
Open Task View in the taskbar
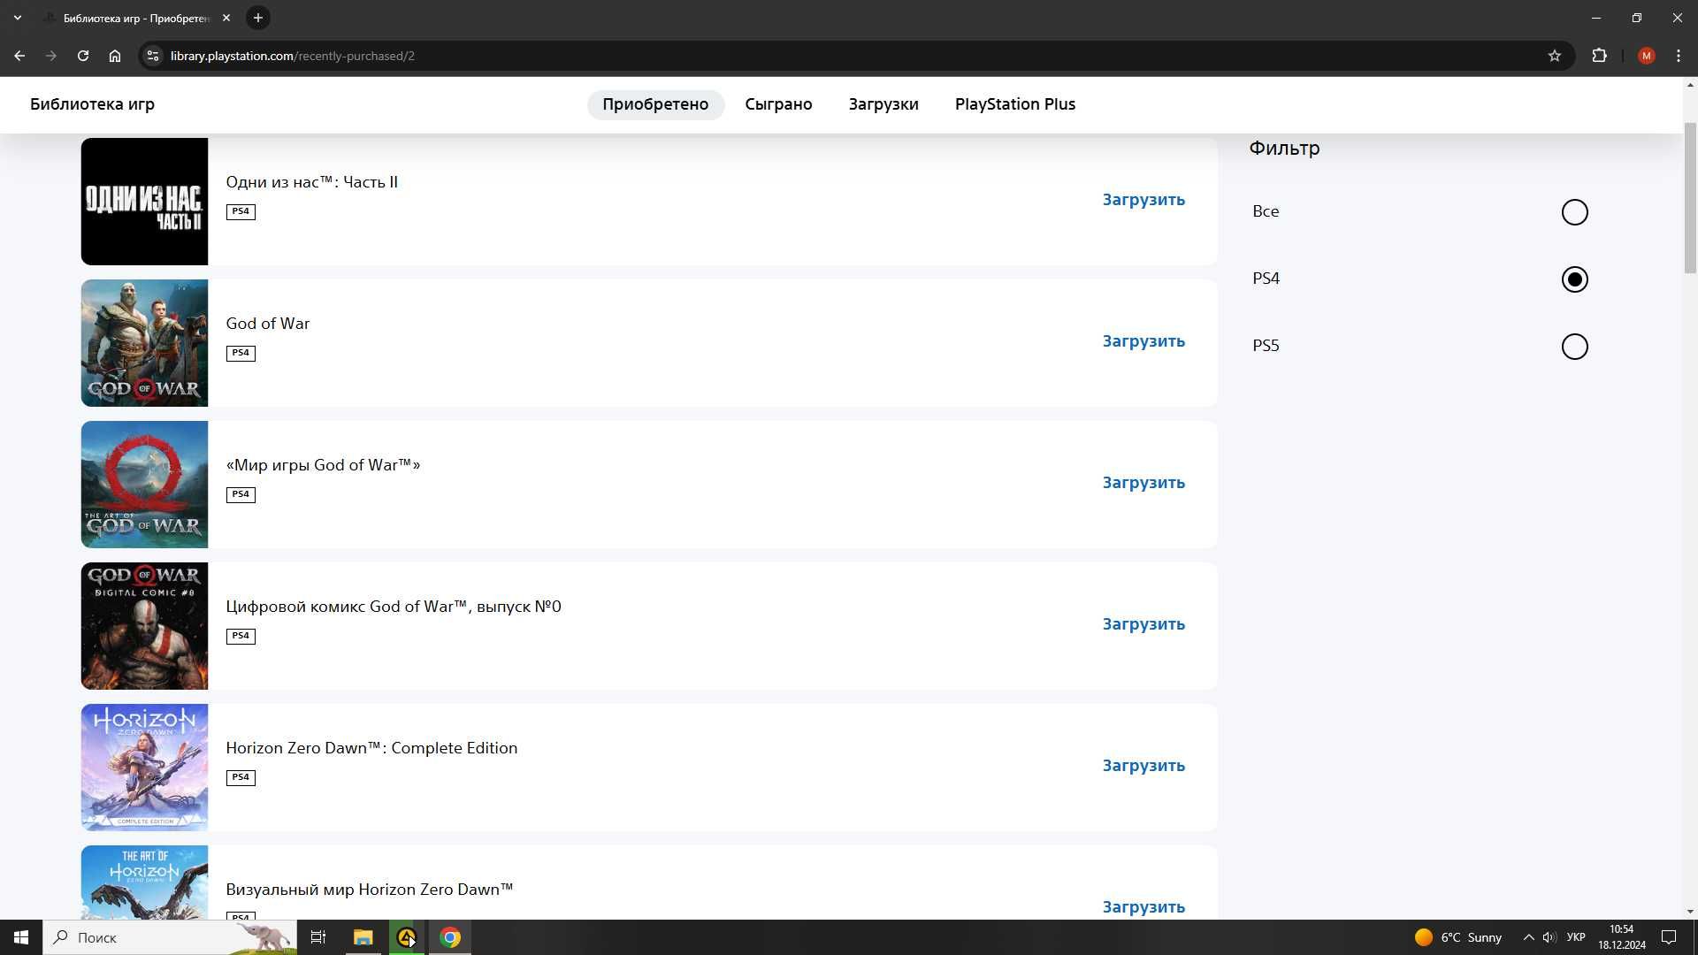coord(318,937)
